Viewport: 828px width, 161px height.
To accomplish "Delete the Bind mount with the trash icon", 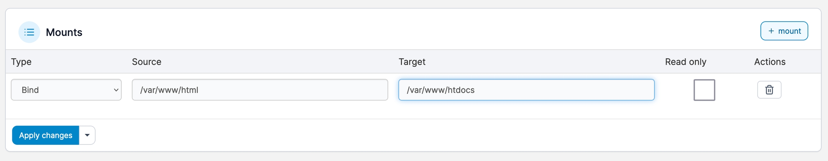I will point(769,90).
